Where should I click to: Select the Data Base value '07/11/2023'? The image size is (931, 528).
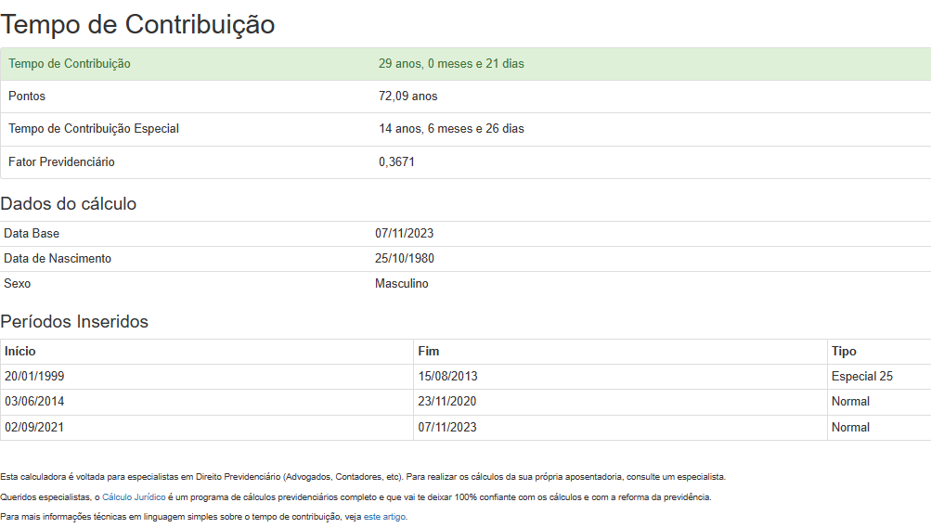click(x=405, y=233)
